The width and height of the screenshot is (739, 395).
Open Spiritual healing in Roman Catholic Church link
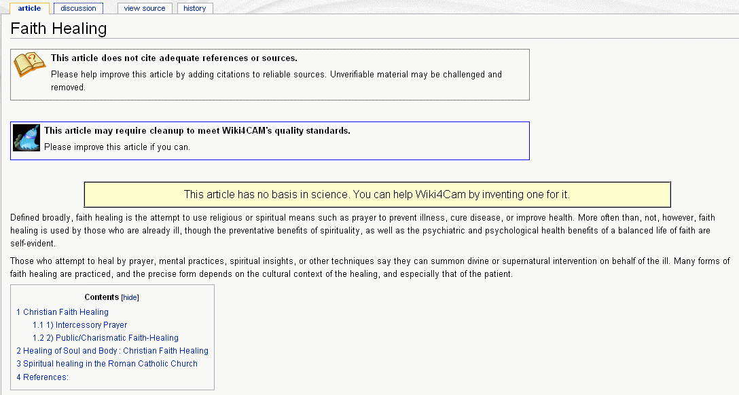click(x=107, y=364)
